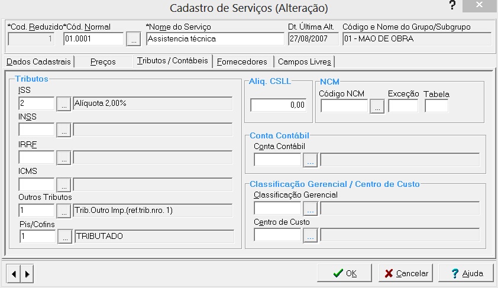Go to previous record arrow
498x288 pixels.
click(14, 274)
